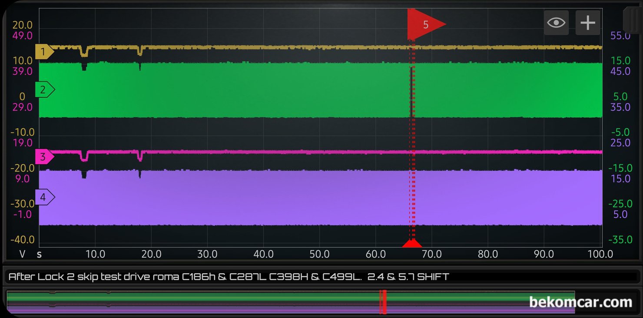Click the yellow 20.0 voltage scale label
This screenshot has height=318, width=643.
(x=22, y=26)
